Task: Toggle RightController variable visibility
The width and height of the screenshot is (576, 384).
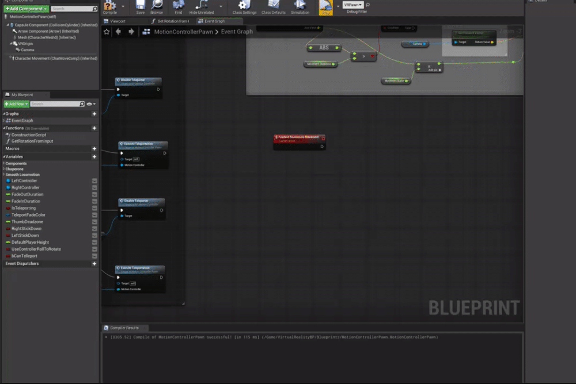Action: point(94,187)
